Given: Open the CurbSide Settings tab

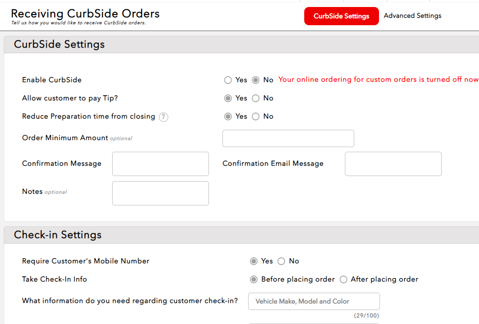Looking at the screenshot, I should pyautogui.click(x=341, y=16).
